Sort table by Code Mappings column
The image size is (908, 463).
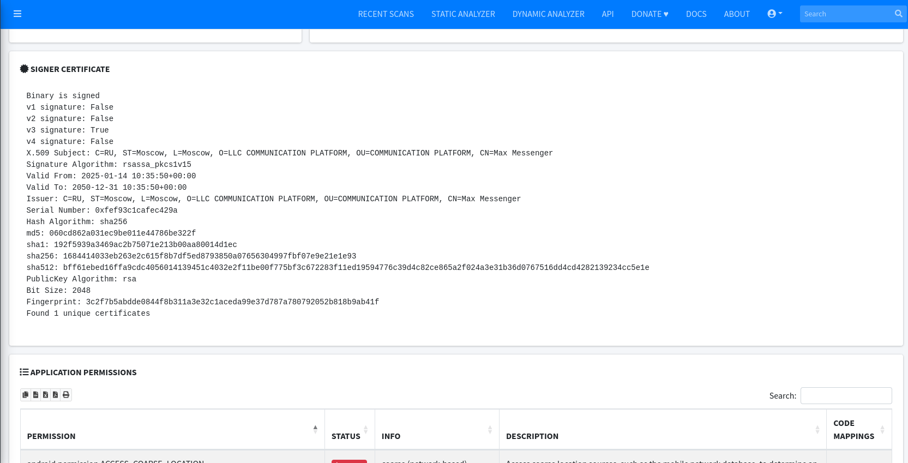coord(858,430)
